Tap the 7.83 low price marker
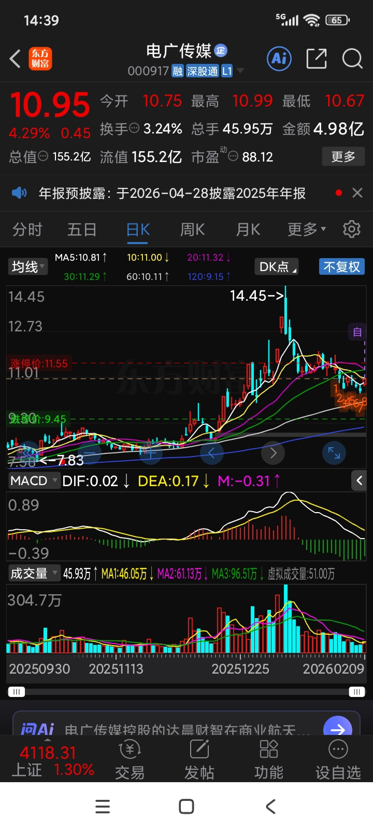Viewport: 373px width, 831px height. 61,460
